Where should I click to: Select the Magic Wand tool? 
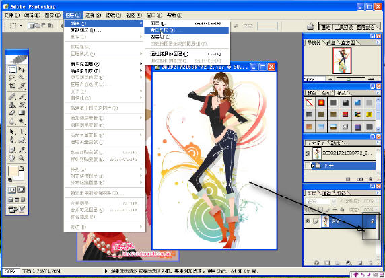click(22, 78)
